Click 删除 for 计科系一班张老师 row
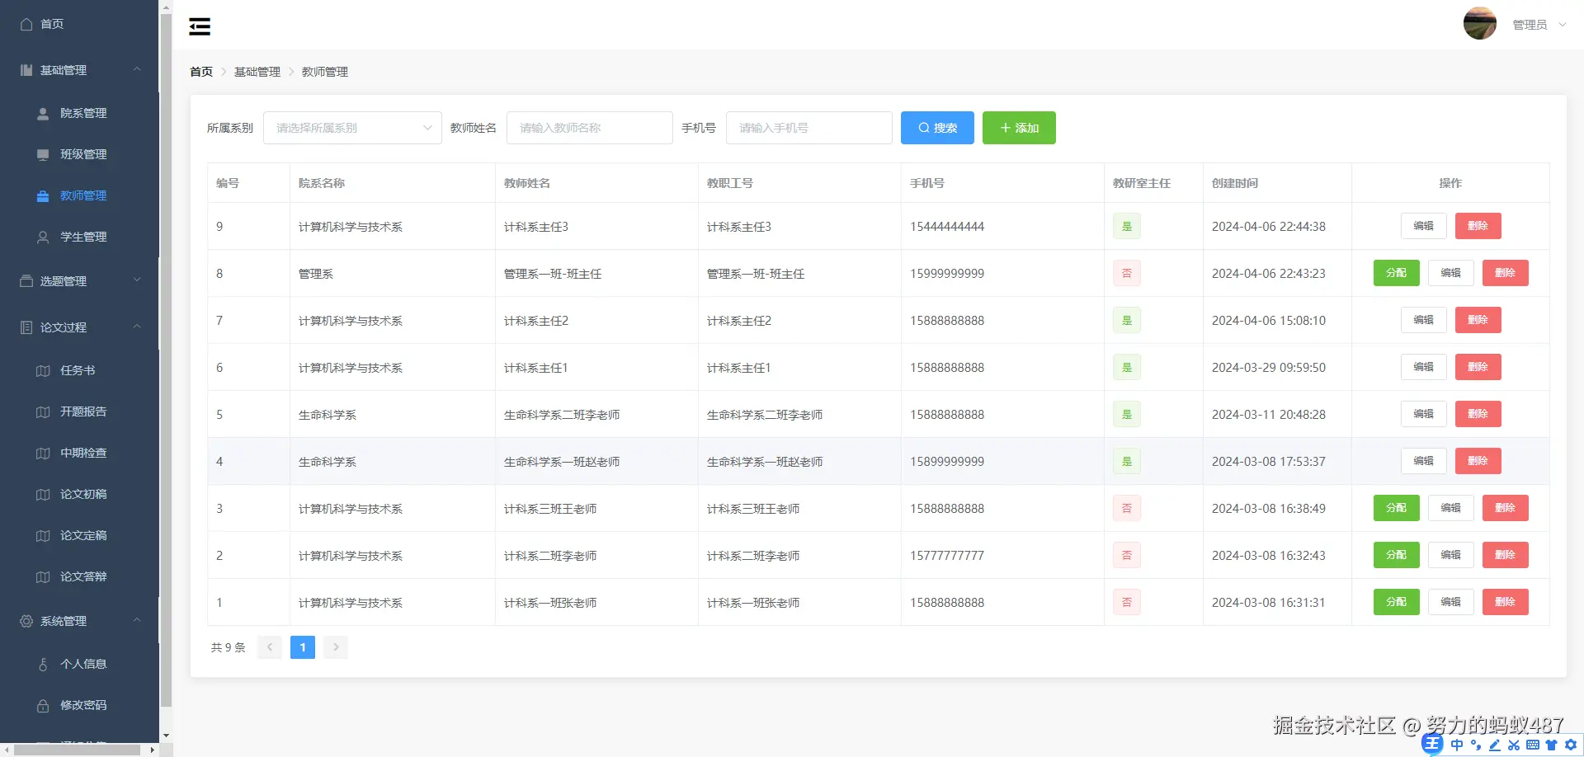The height and width of the screenshot is (757, 1584). pyautogui.click(x=1505, y=602)
